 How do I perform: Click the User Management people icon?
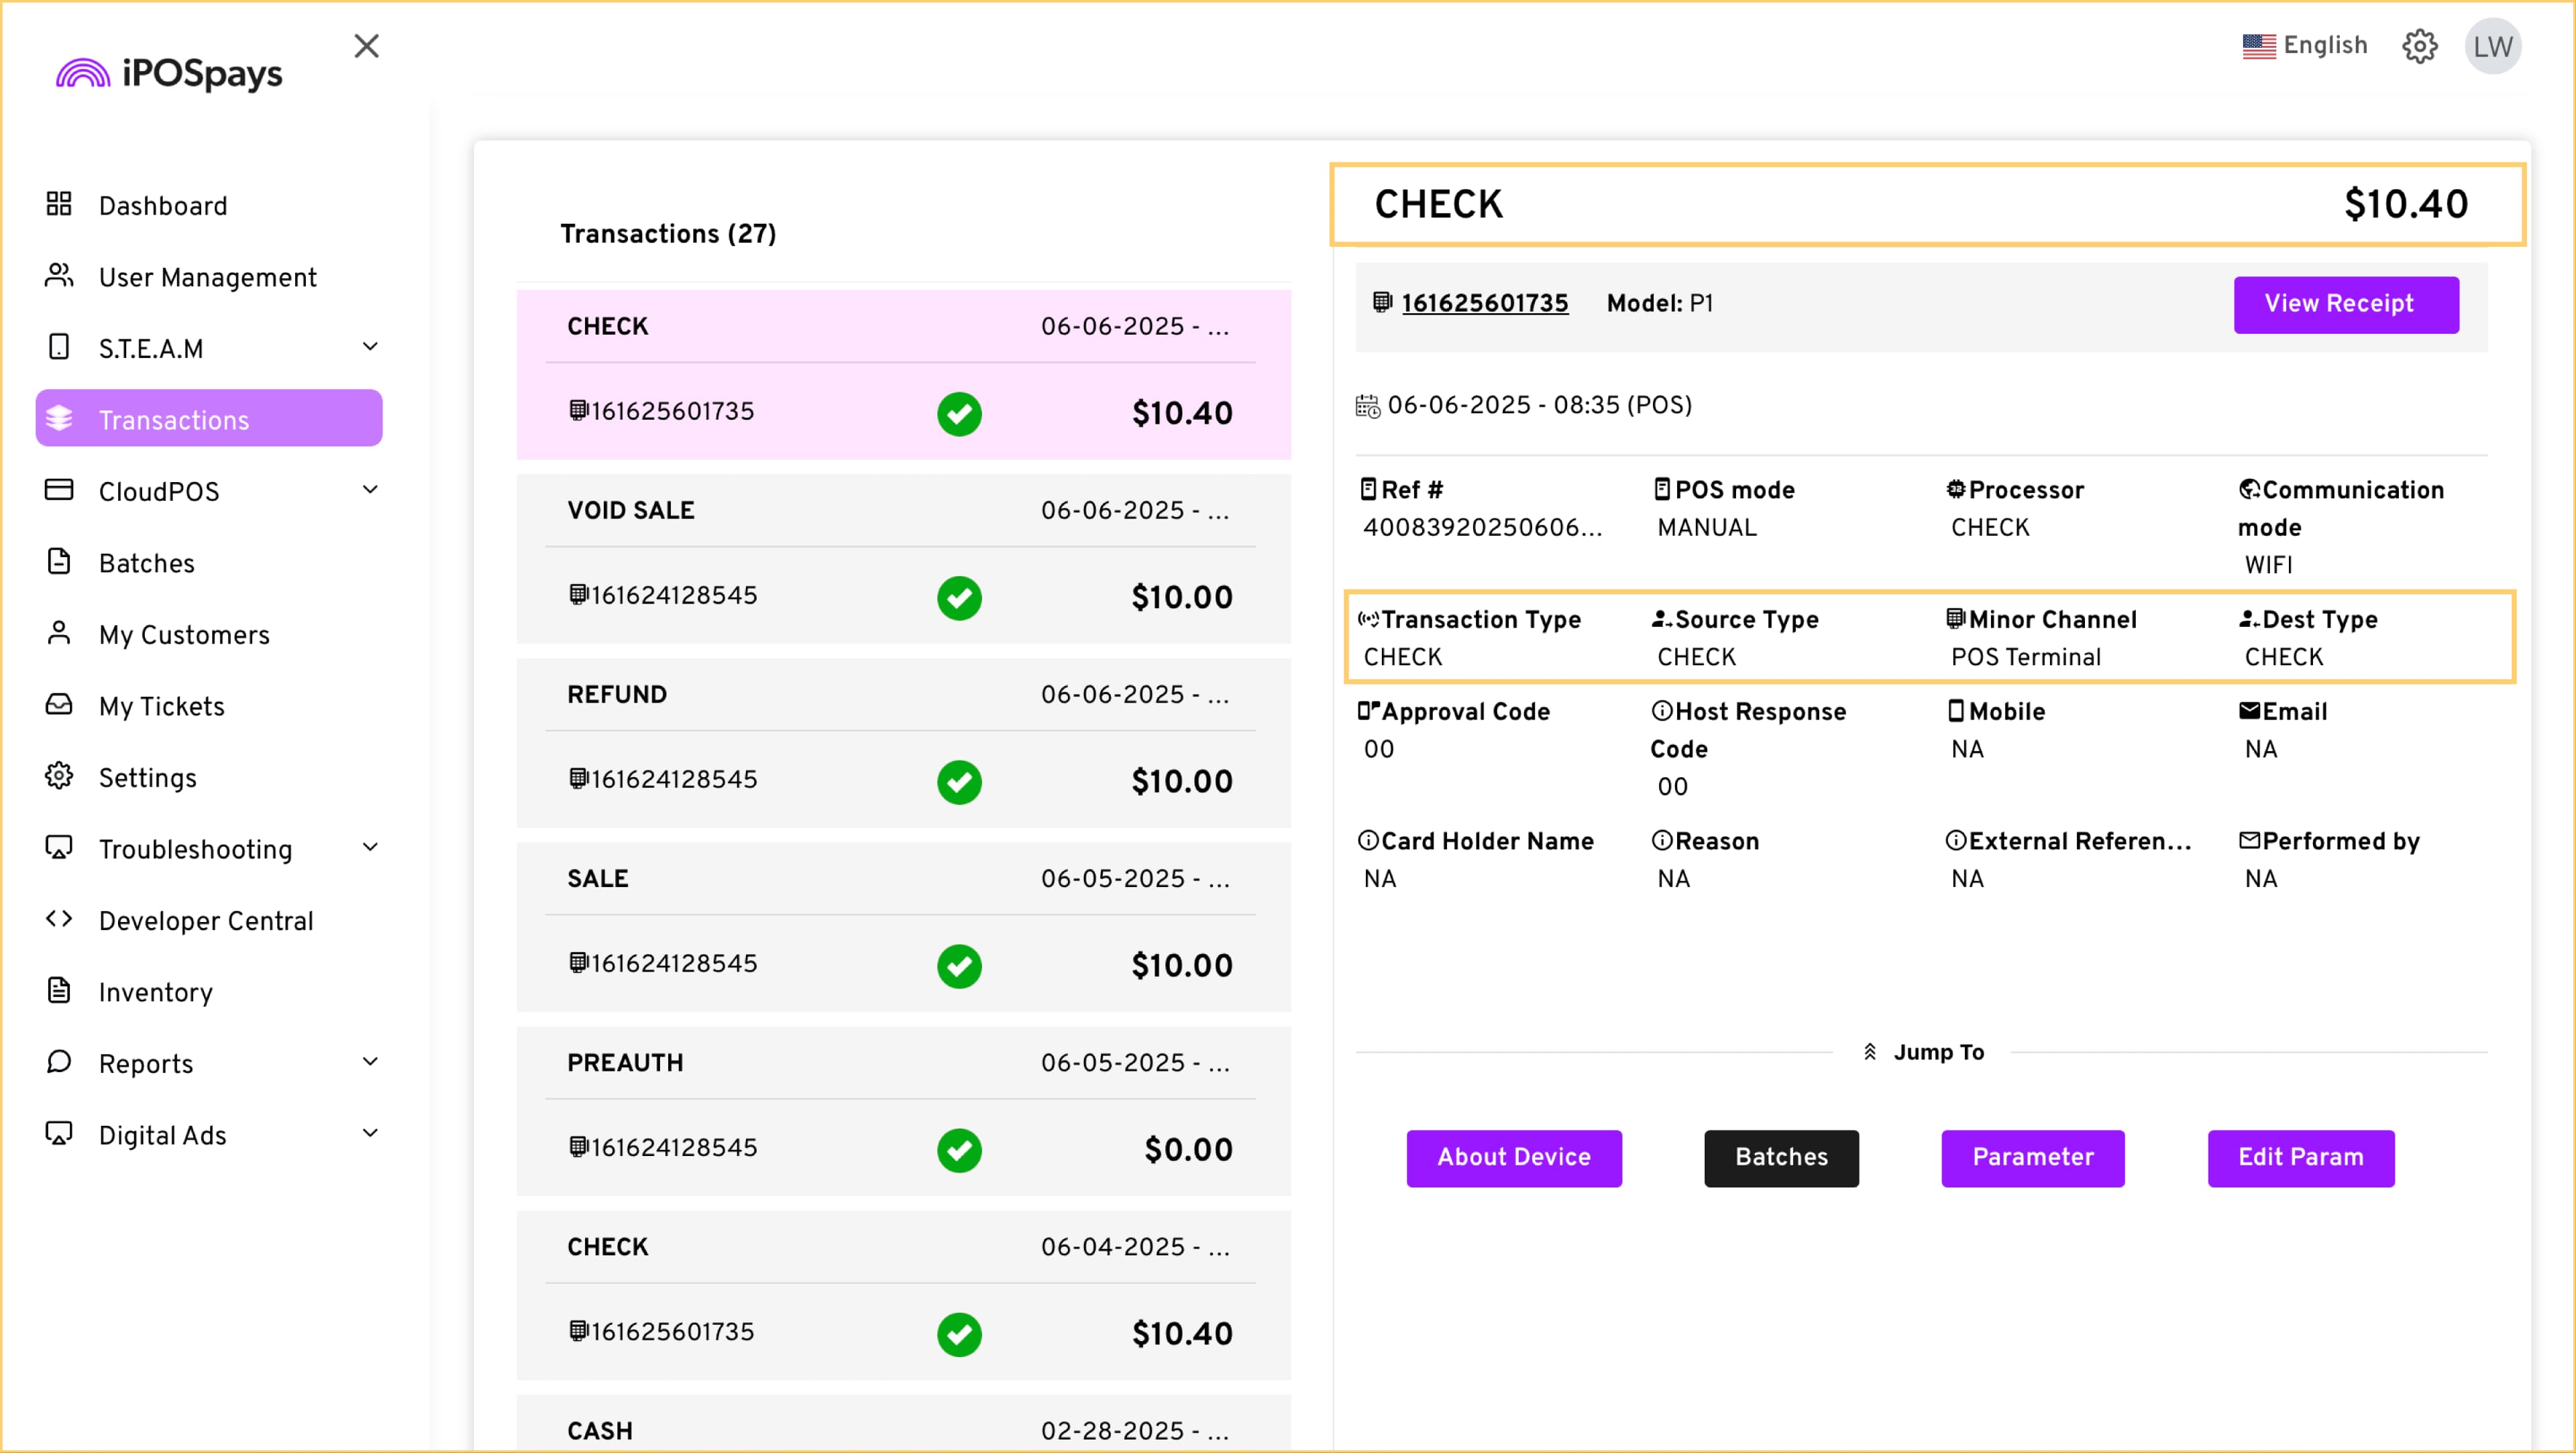click(x=59, y=276)
